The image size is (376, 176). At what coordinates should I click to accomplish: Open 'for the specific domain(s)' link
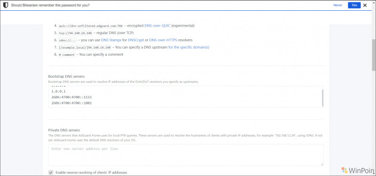pos(189,47)
